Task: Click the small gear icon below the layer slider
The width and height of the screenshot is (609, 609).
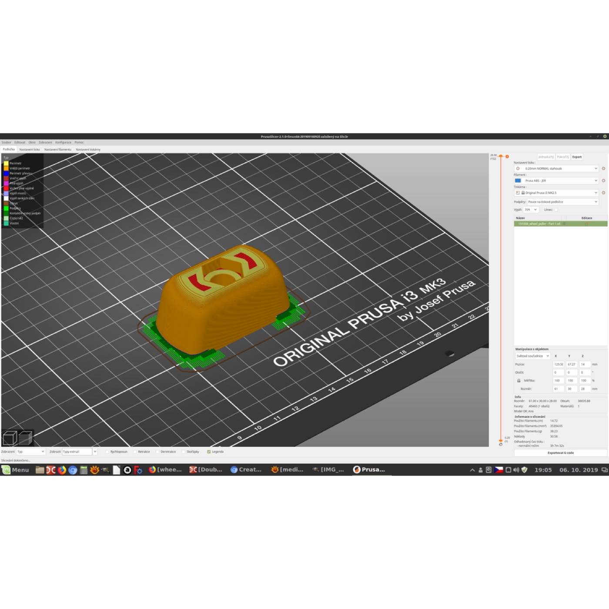Action: click(501, 444)
